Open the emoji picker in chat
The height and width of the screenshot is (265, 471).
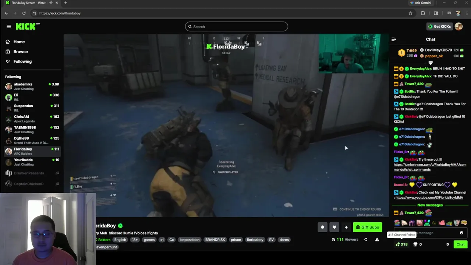pyautogui.click(x=461, y=233)
